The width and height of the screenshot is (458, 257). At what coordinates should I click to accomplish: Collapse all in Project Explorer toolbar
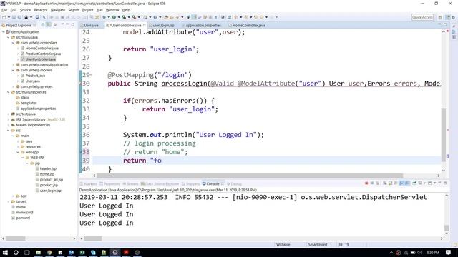[43, 25]
